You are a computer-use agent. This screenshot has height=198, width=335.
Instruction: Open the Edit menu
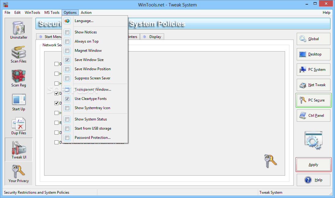(17, 13)
